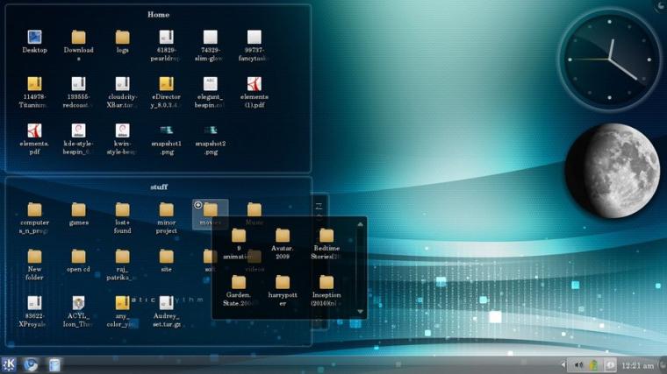Click the moon phase widget

click(x=613, y=171)
